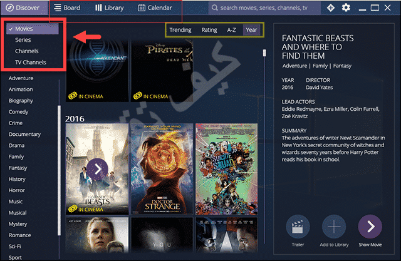The height and width of the screenshot is (261, 401).
Task: Filter by Adventure genre
Action: coord(21,78)
